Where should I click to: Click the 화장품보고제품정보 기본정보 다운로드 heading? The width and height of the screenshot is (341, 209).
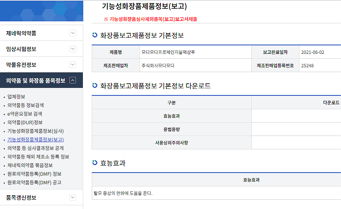tap(155, 86)
